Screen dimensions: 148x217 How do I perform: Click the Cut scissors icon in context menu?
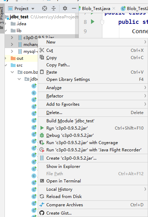tap(42, 50)
